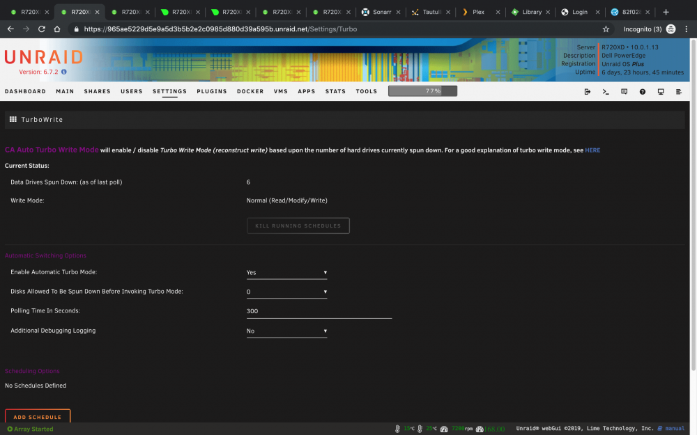This screenshot has width=697, height=435.
Task: Follow the HERE link about turbo write
Action: (592, 150)
